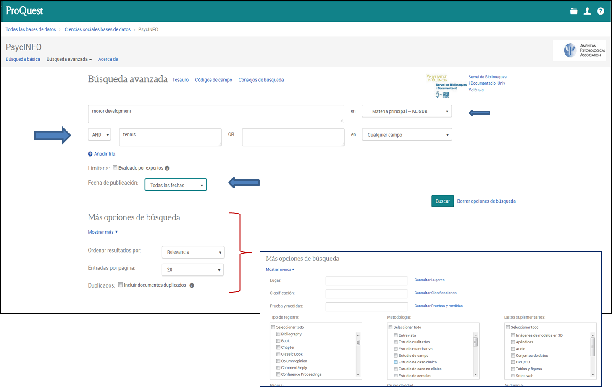
Task: Open the Tesauro link
Action: (x=181, y=80)
